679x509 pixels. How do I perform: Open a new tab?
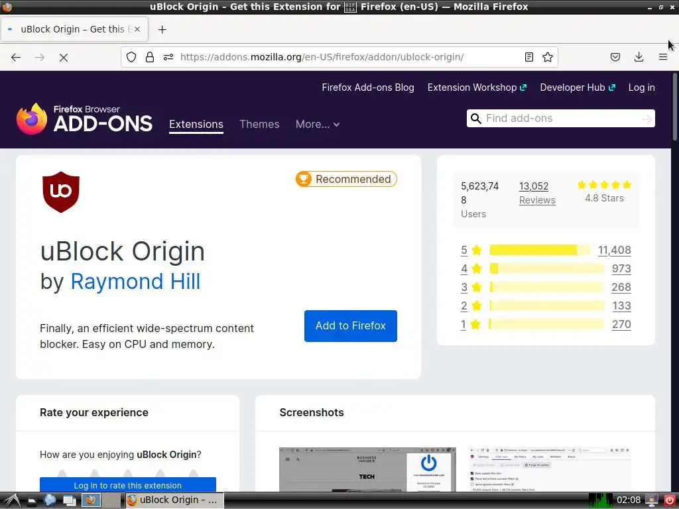tap(162, 29)
